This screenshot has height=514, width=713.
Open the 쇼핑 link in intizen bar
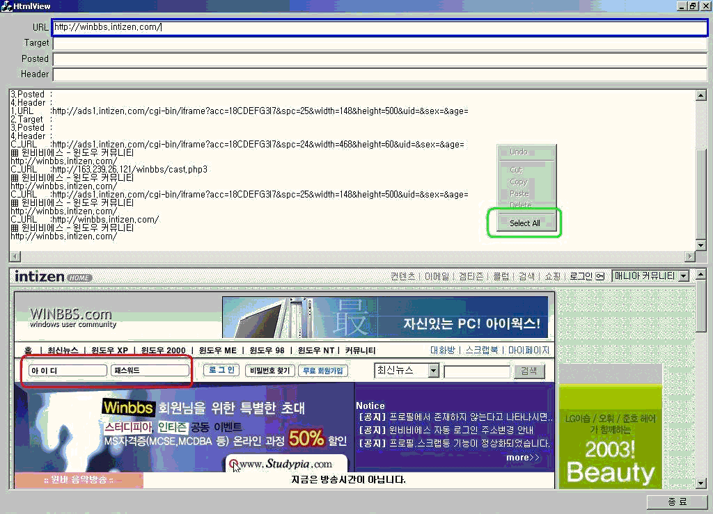coord(552,276)
